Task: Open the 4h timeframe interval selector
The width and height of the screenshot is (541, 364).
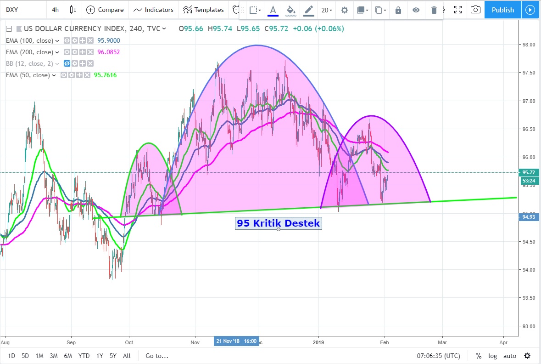Action: pos(55,10)
